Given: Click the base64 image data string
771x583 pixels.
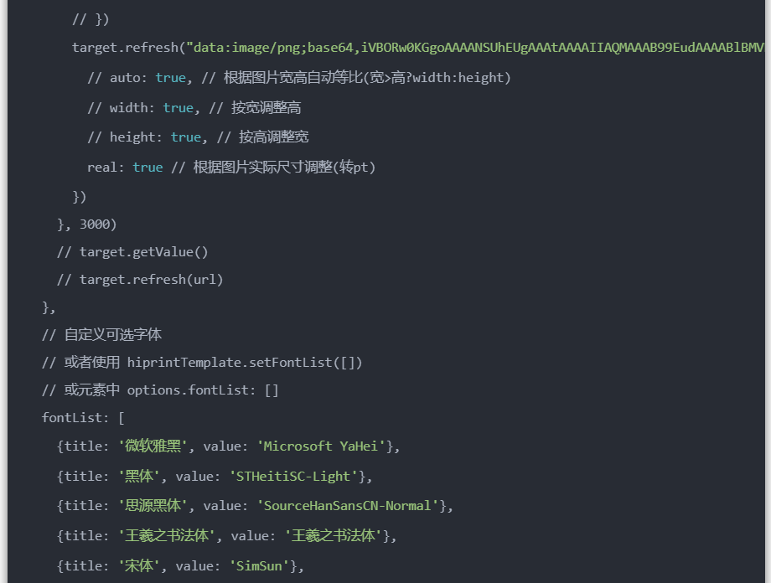Looking at the screenshot, I should [478, 48].
